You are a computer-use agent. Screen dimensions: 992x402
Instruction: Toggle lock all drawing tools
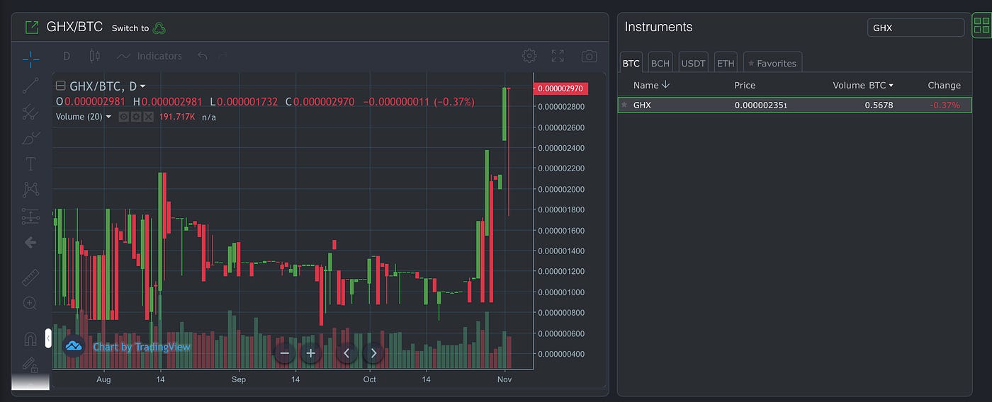tap(30, 364)
